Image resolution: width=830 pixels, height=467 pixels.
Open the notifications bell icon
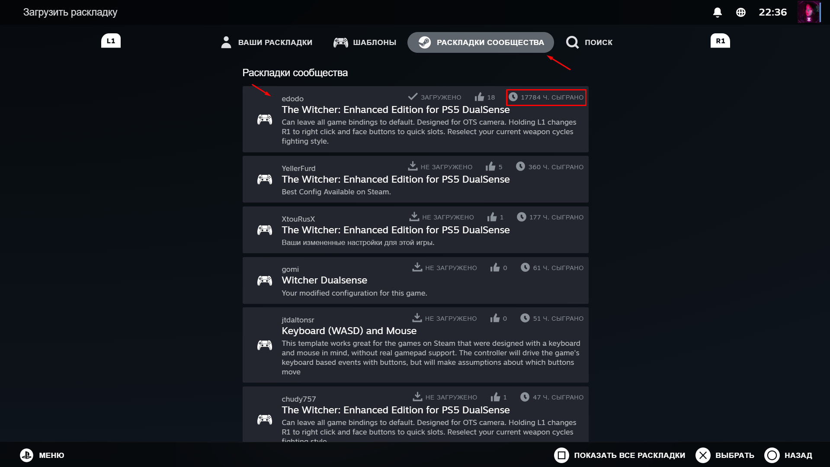click(x=717, y=12)
